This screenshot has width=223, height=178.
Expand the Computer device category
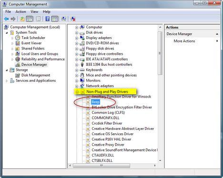[77, 28]
